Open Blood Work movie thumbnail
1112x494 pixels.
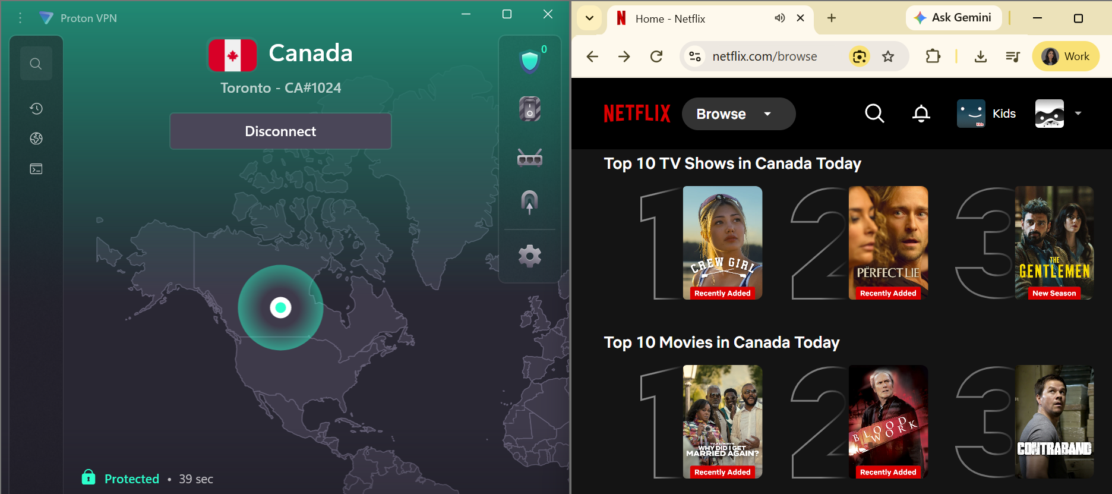click(x=888, y=421)
